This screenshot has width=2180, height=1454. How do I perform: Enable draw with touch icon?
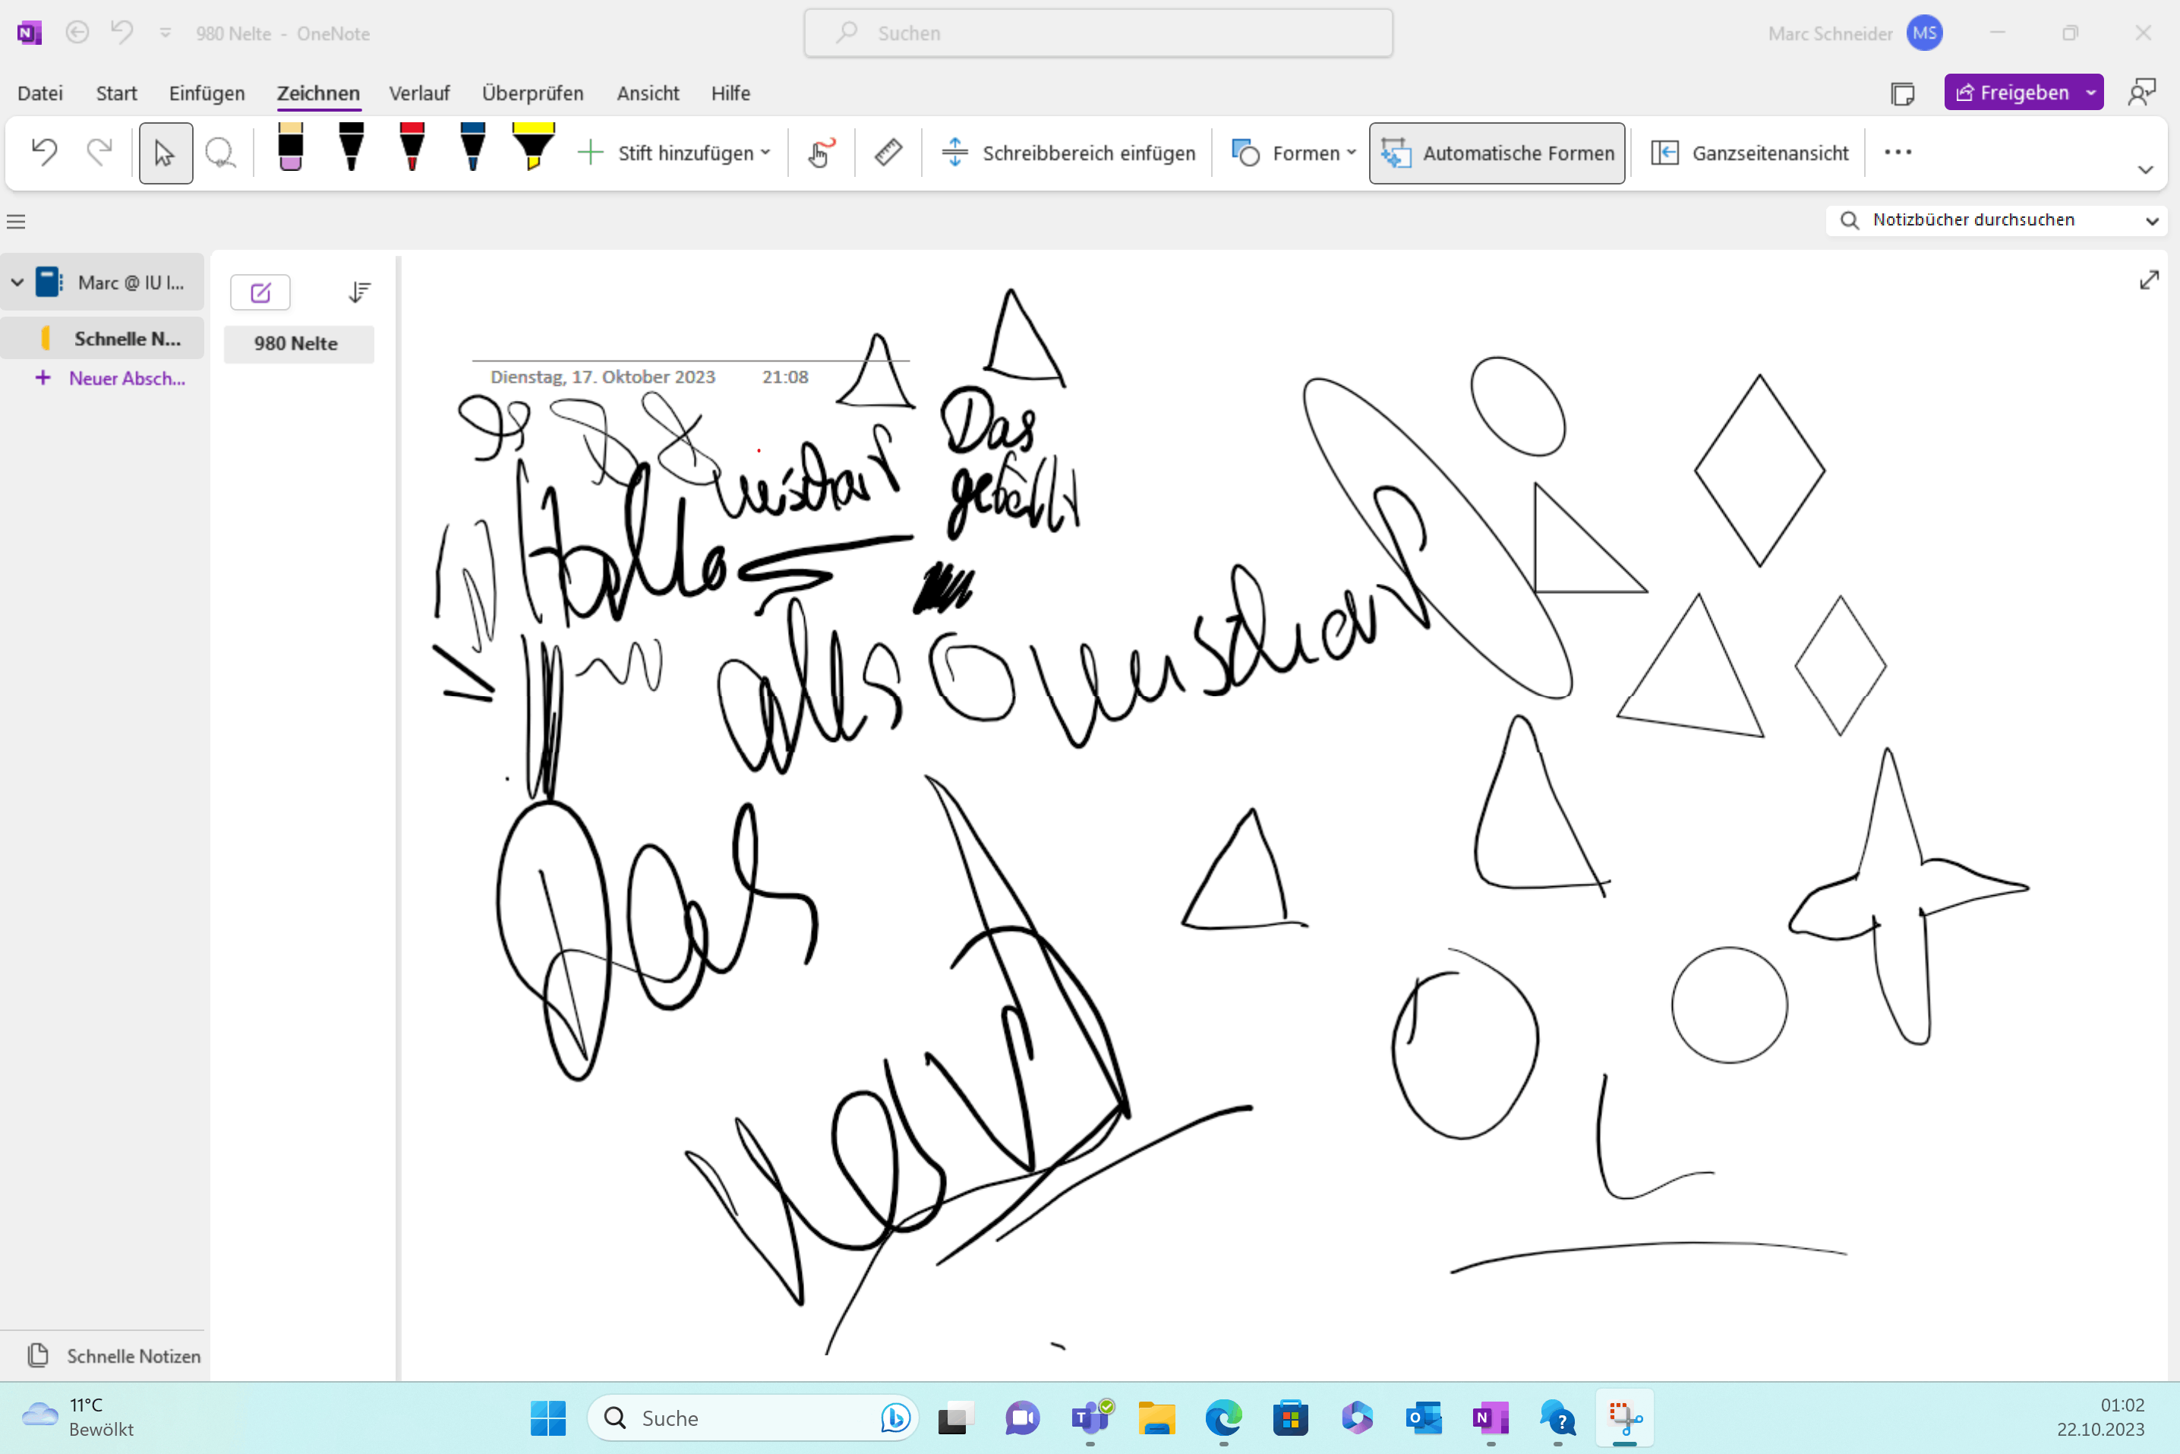pos(821,152)
